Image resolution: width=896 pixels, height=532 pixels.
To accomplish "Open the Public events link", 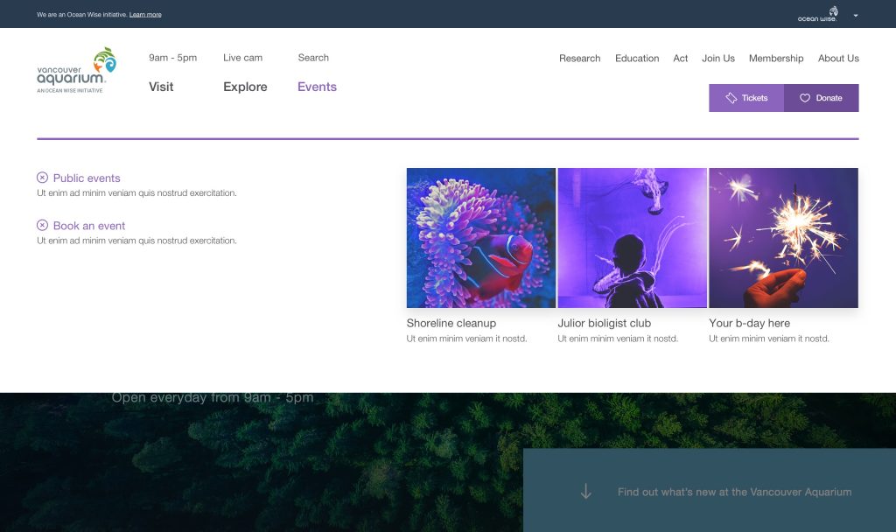I will 87,178.
